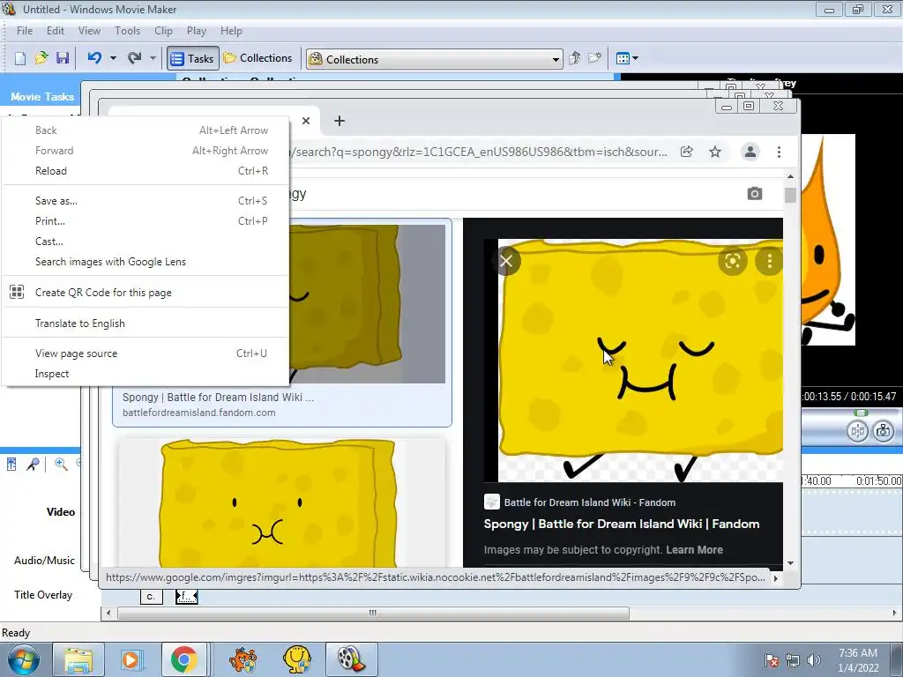Click the New Project icon in Movie Maker toolbar
903x677 pixels.
[19, 58]
